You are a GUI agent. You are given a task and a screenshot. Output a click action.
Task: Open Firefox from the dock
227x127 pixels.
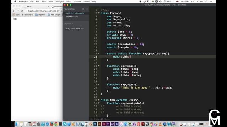click(x=51, y=124)
